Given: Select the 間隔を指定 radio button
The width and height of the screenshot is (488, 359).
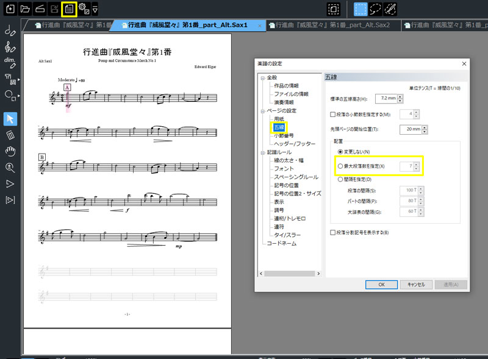Looking at the screenshot, I should 340,179.
